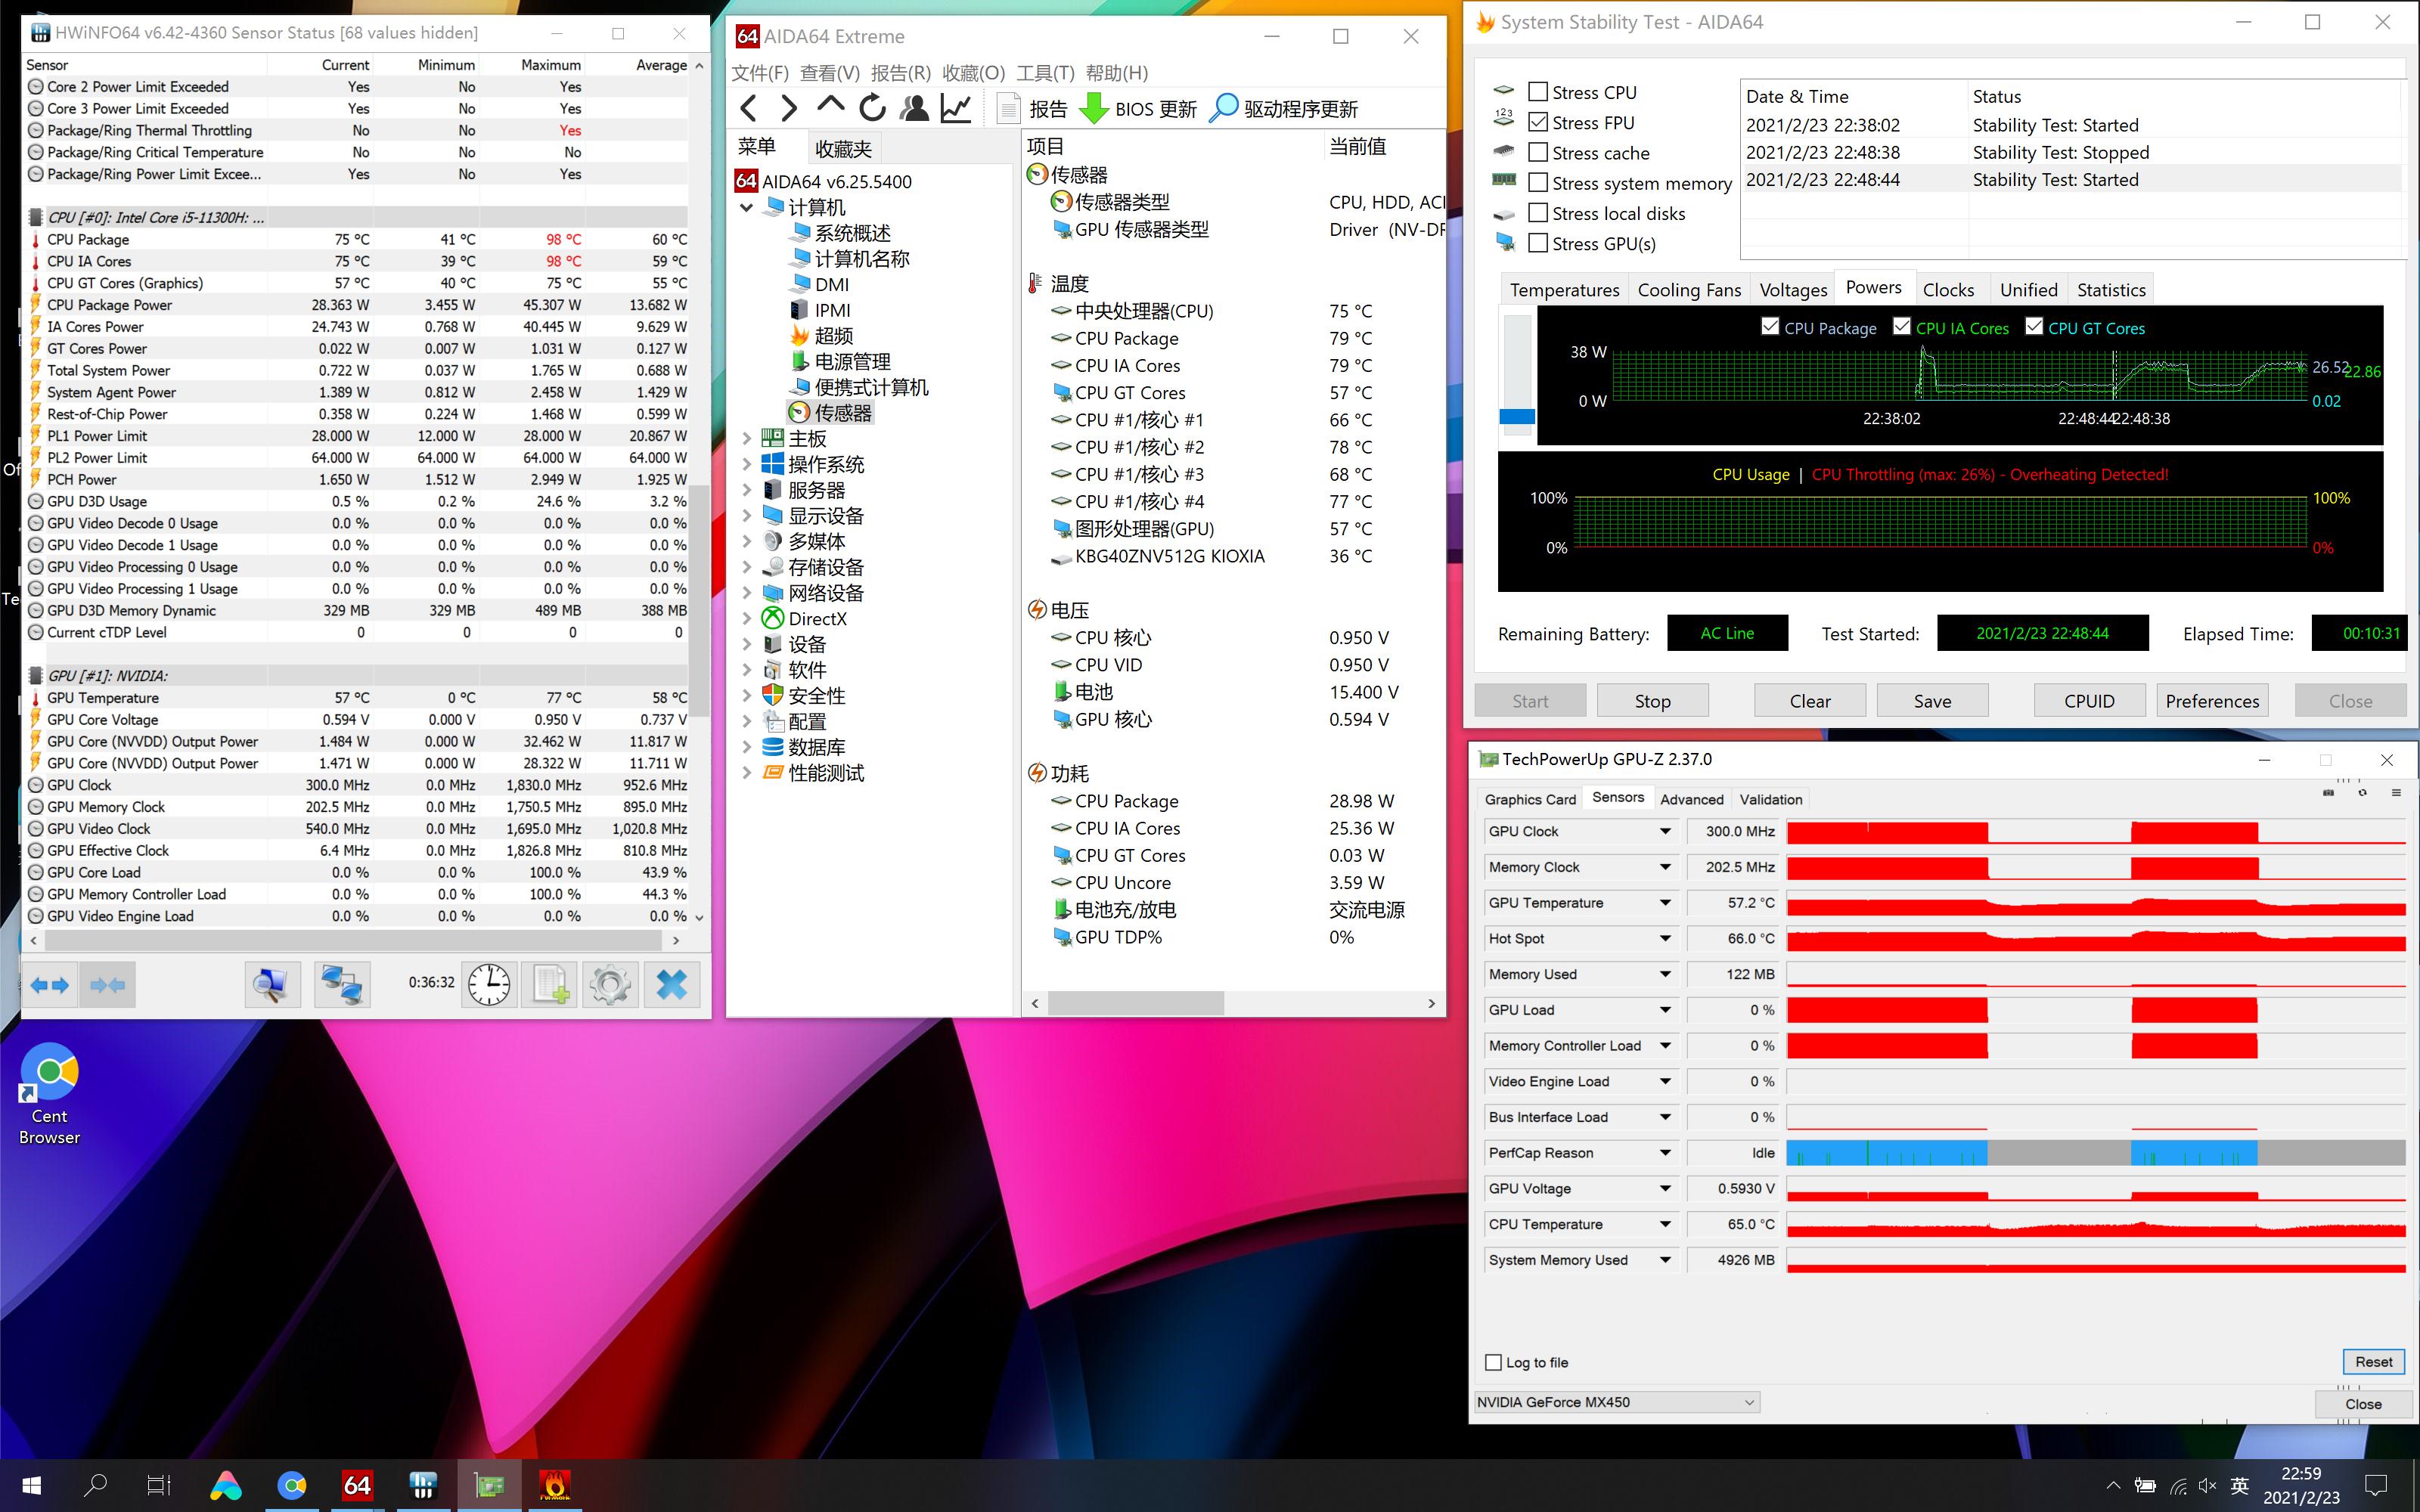Click the AIDA64 sensor list horizontal scrollbar
The image size is (2420, 1512).
pyautogui.click(x=1135, y=1003)
